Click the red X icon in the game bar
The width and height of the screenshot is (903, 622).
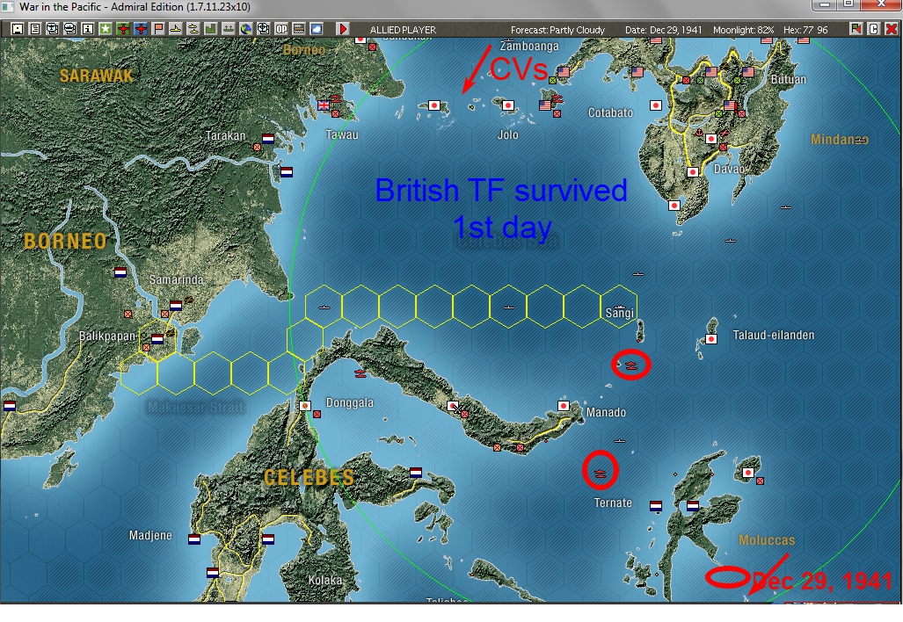coord(892,29)
